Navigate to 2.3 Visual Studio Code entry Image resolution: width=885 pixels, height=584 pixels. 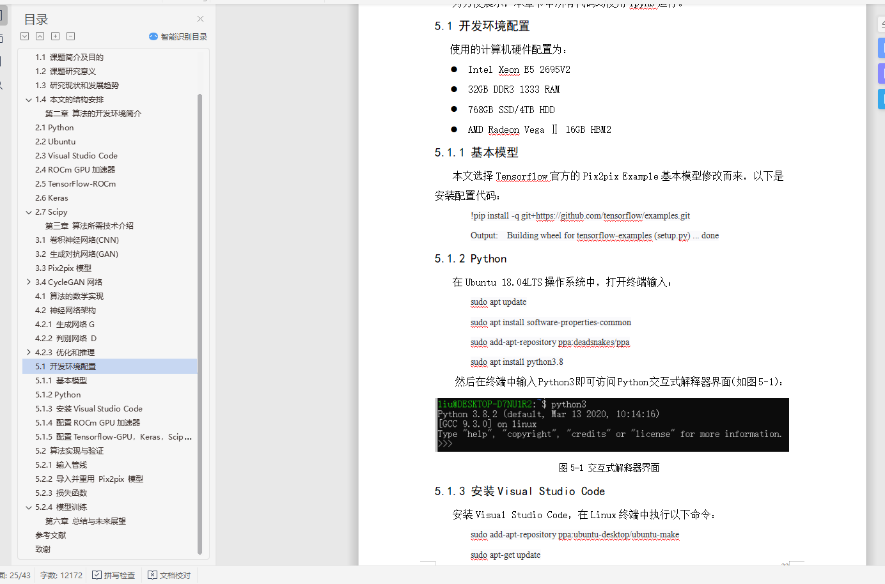[x=76, y=156]
